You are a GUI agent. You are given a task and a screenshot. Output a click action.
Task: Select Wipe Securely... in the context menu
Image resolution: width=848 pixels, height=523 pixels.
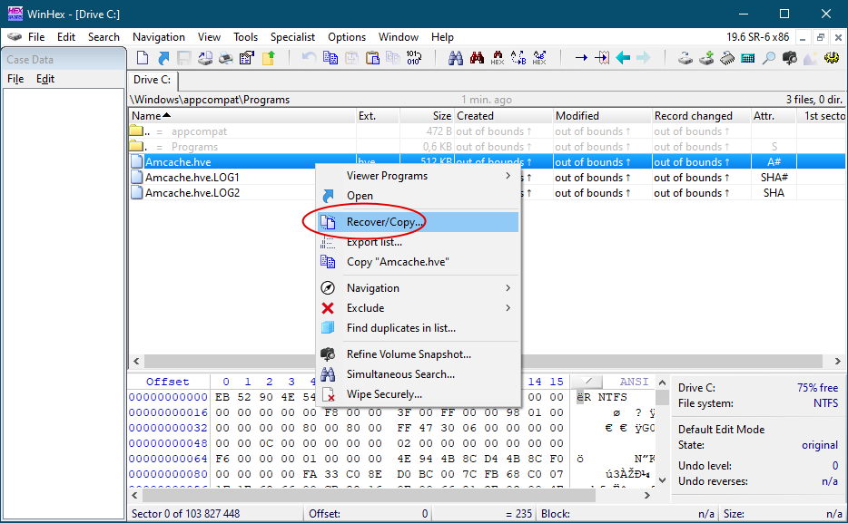418,394
